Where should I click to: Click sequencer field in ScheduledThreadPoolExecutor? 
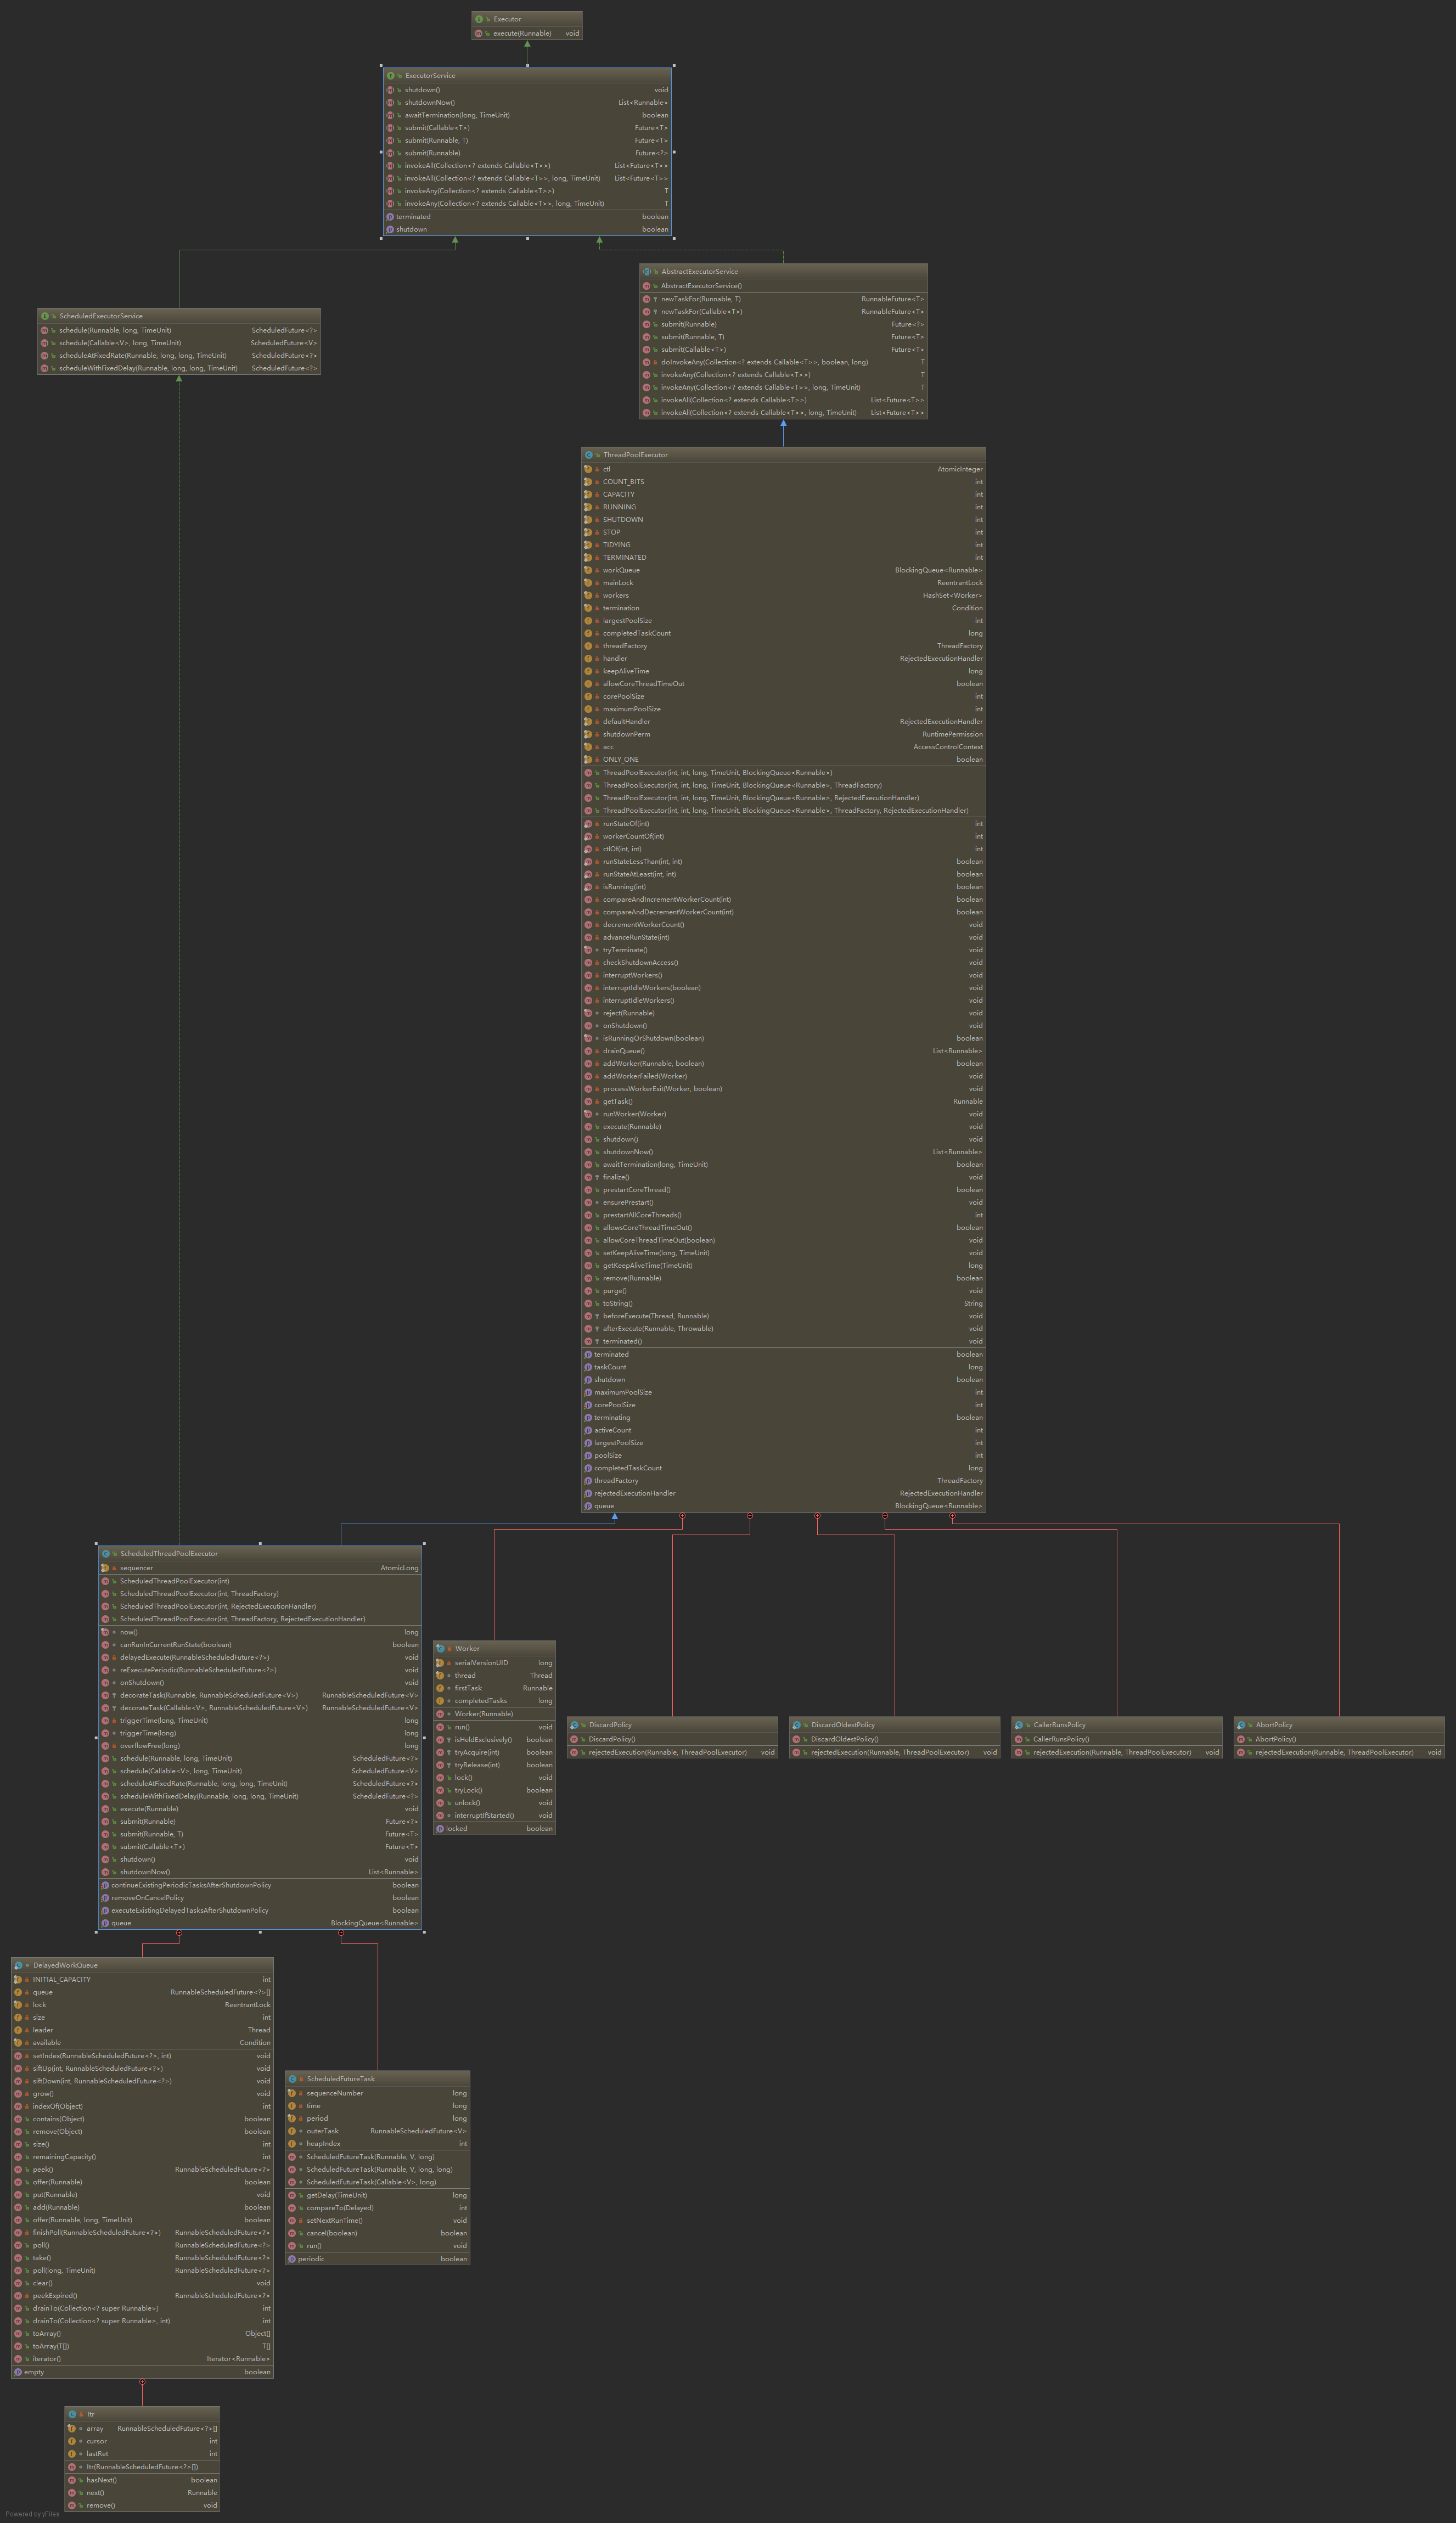(260, 1568)
